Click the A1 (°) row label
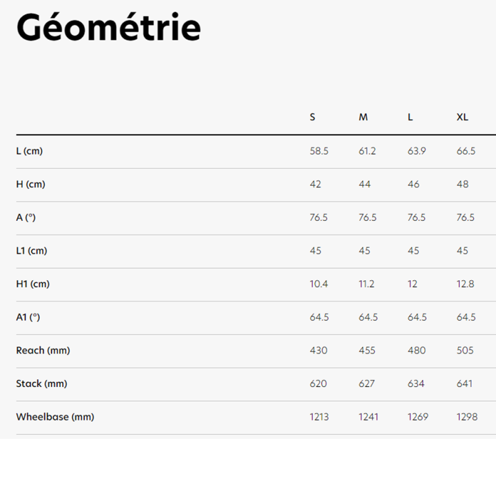The width and height of the screenshot is (496, 496). (x=28, y=317)
